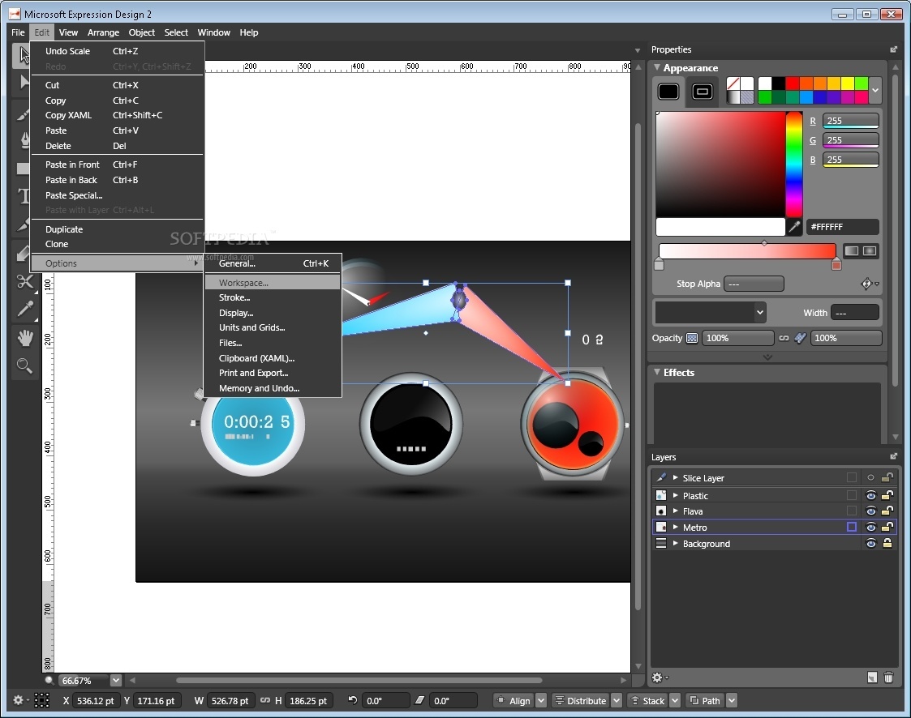Click the Path button
The width and height of the screenshot is (911, 718).
pos(705,701)
